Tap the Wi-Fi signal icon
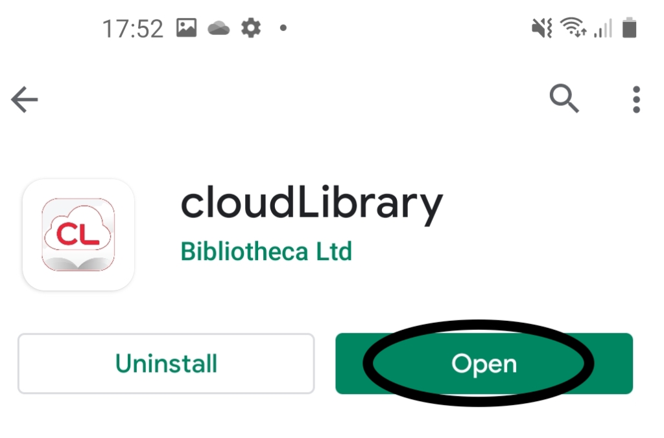This screenshot has height=438, width=664. point(573,27)
